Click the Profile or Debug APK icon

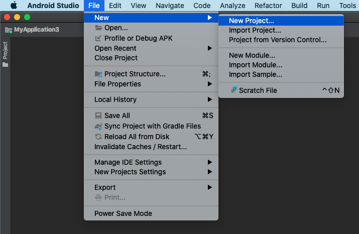(98, 38)
